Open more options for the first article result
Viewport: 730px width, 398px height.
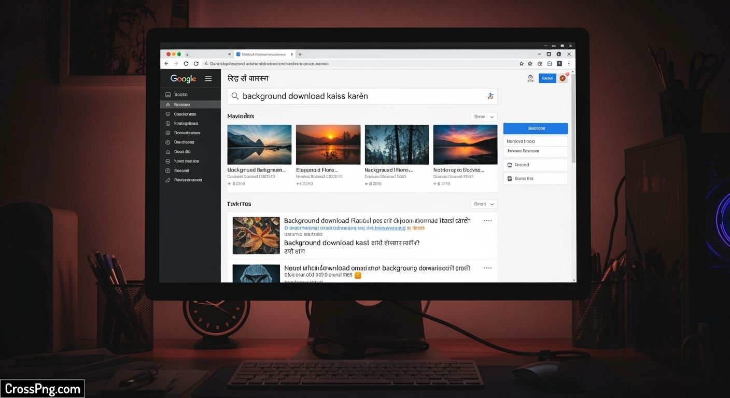[487, 220]
